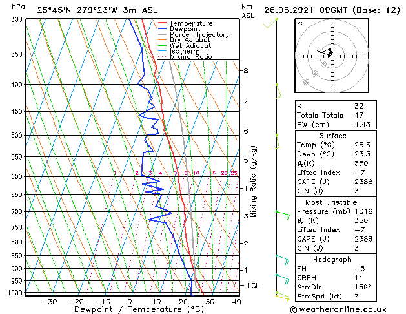Click the red Temperature line sample in legend
The height and width of the screenshot is (314, 406).
(x=163, y=23)
